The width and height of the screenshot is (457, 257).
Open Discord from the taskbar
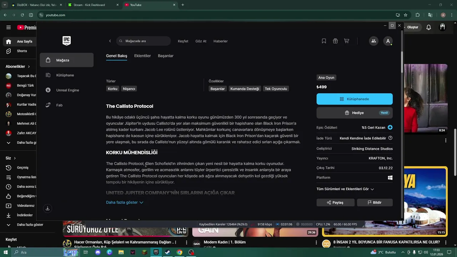pos(98,252)
